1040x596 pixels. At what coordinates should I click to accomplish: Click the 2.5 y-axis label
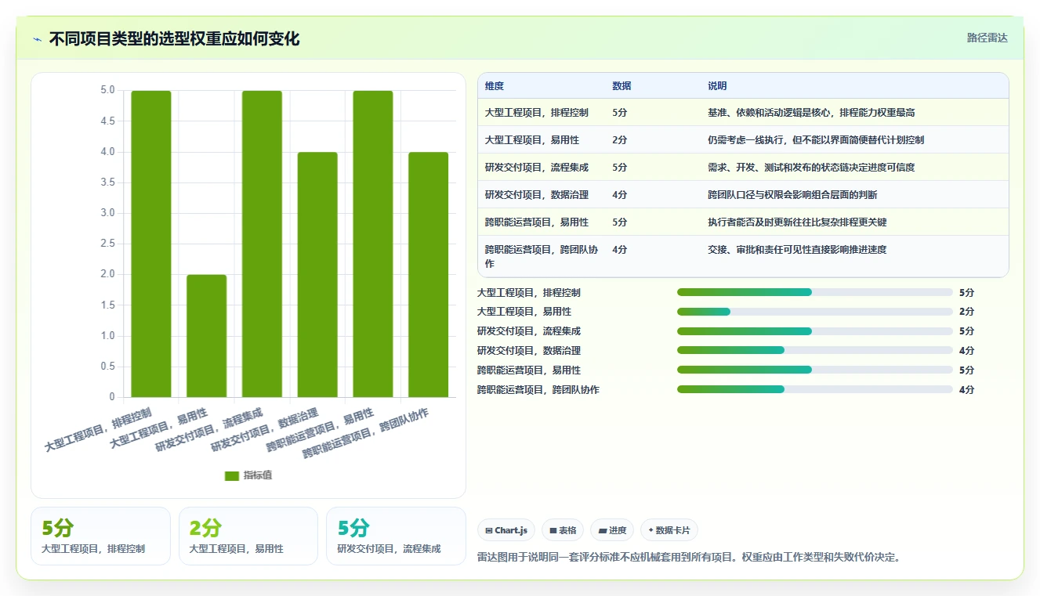coord(107,244)
